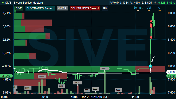This screenshot has height=99, width=176.
Task: Click the 8,000 price axis label
Action: tap(171, 66)
